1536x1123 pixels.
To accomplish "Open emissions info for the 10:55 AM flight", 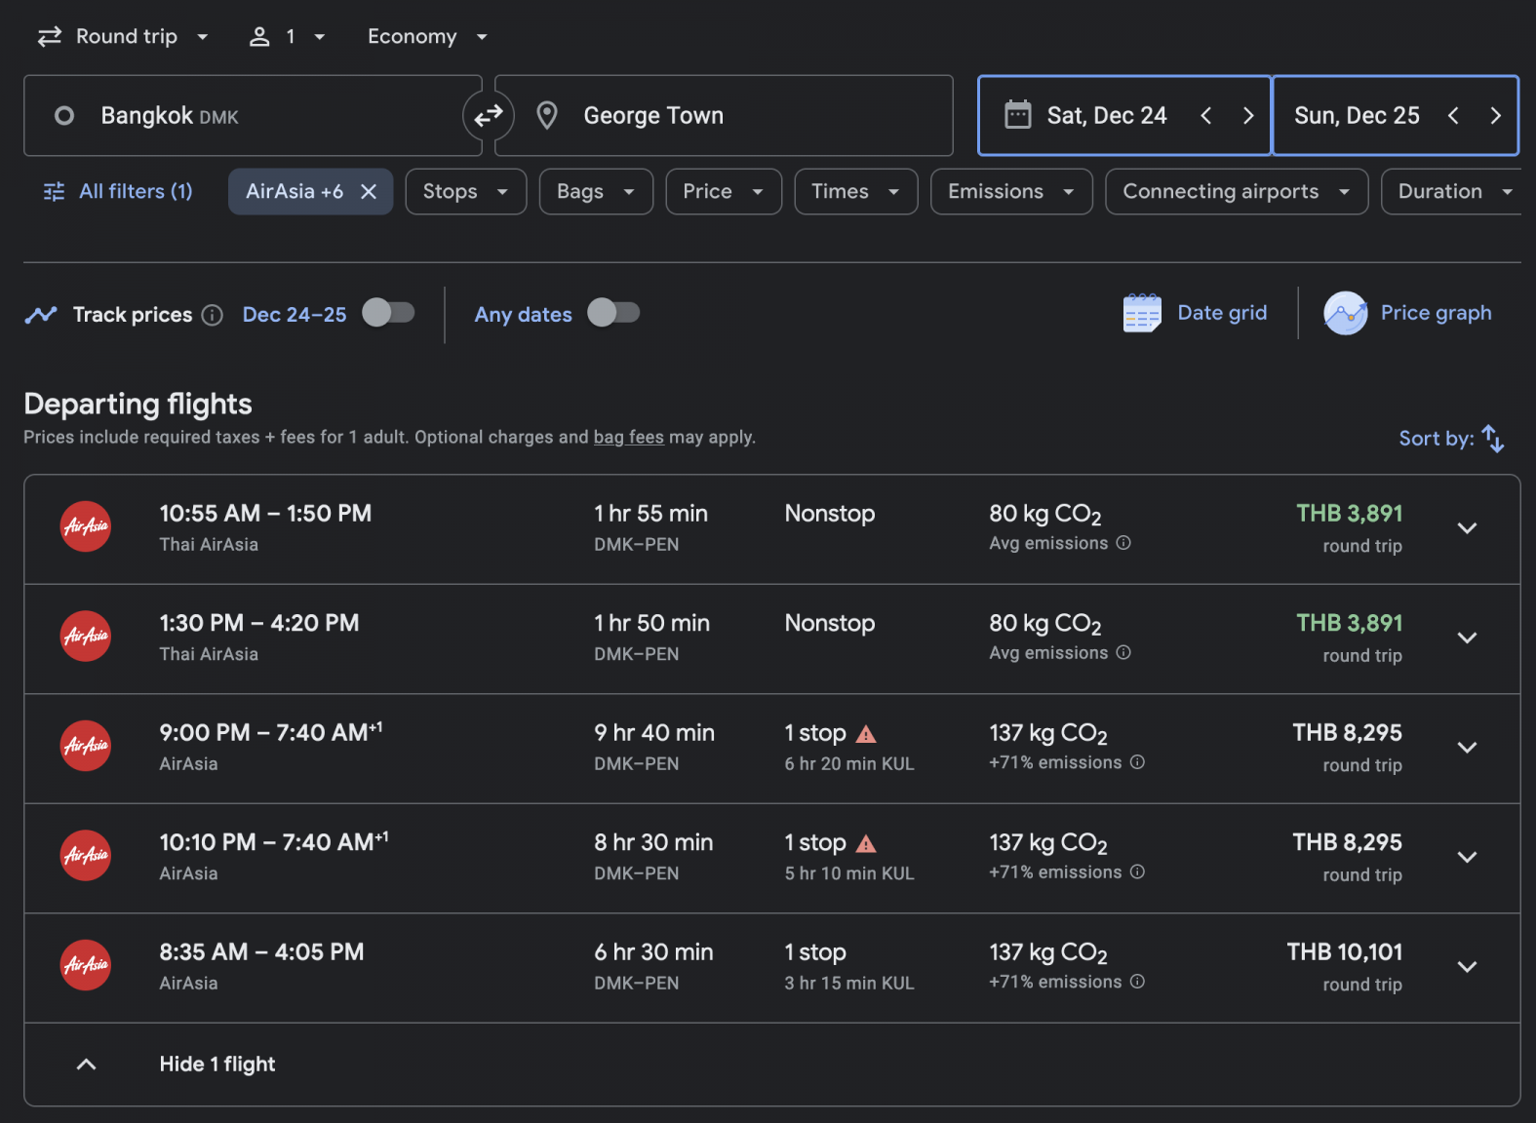I will click(x=1123, y=543).
